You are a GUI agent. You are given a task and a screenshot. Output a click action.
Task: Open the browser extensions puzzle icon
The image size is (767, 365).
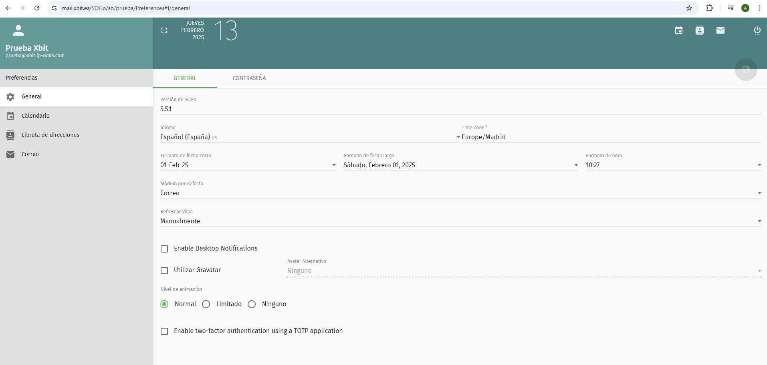click(709, 8)
